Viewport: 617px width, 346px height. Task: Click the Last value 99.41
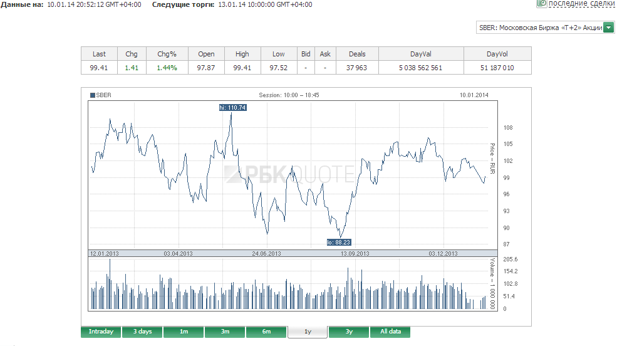[99, 68]
